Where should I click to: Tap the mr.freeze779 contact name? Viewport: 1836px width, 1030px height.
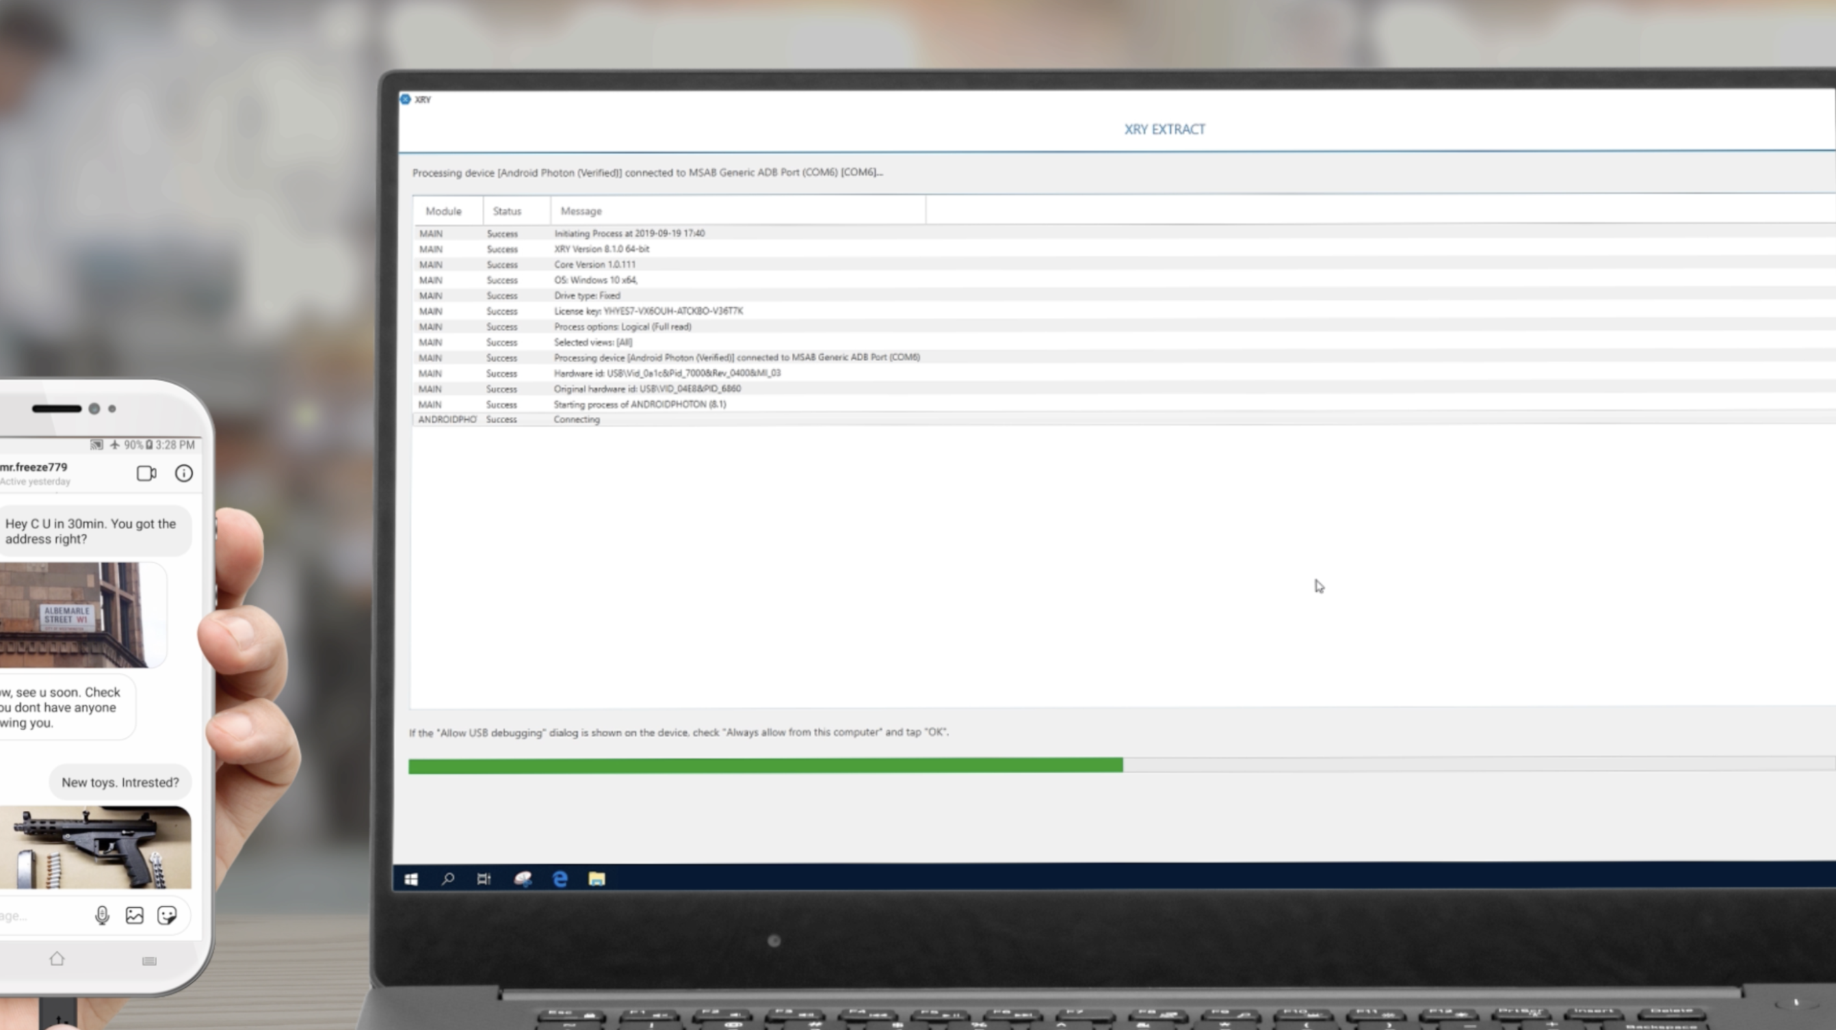click(34, 467)
